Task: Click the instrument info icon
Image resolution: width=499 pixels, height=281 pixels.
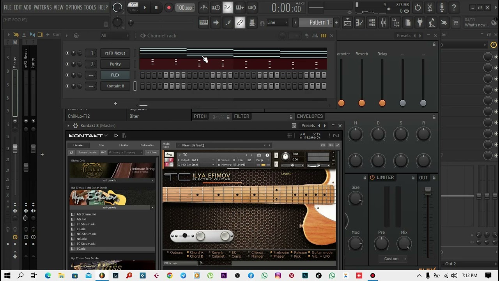Action: 267,155
